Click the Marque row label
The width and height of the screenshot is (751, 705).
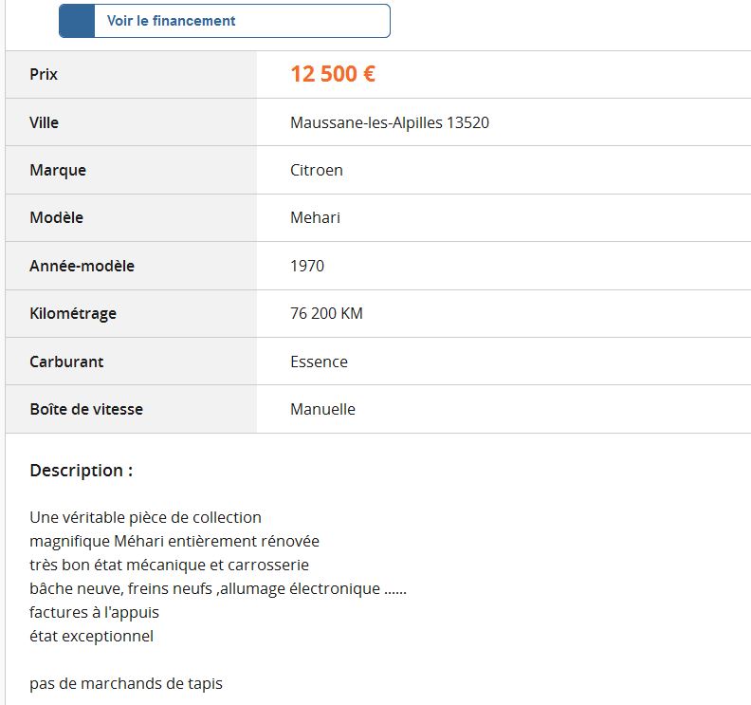tap(58, 170)
